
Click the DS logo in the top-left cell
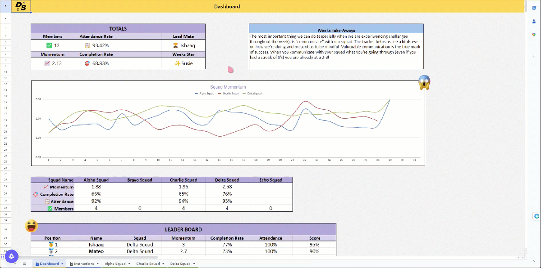(20, 6)
